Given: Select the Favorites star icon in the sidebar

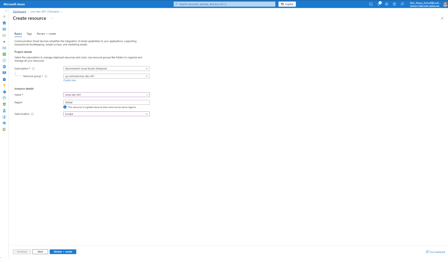Looking at the screenshot, I should [x=4, y=42].
